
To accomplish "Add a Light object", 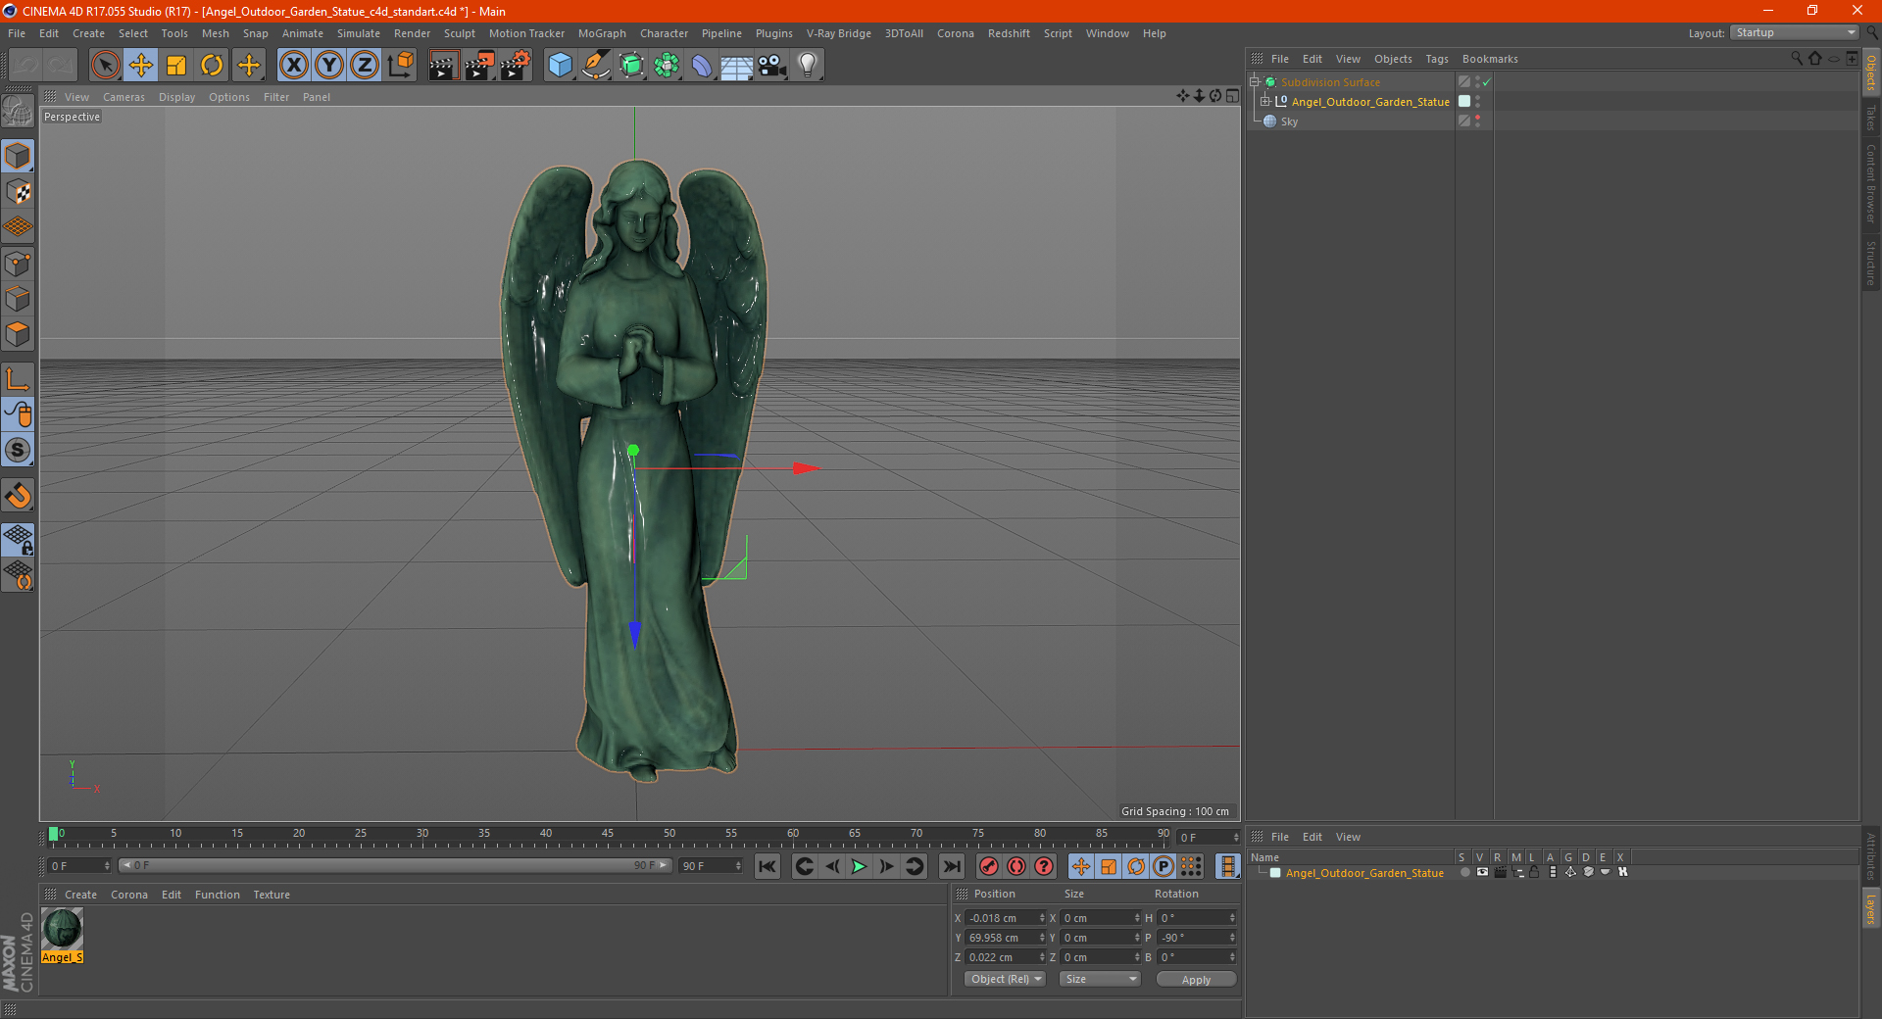I will coord(808,66).
